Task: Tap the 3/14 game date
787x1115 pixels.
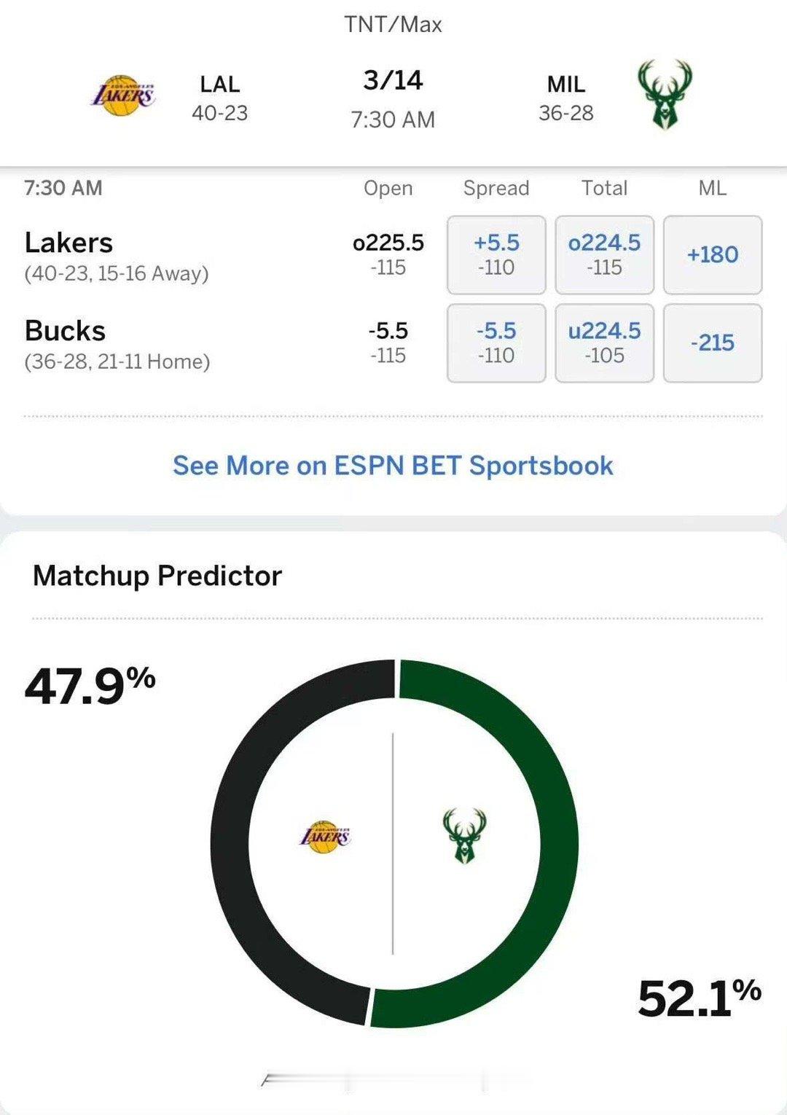Action: click(x=393, y=80)
